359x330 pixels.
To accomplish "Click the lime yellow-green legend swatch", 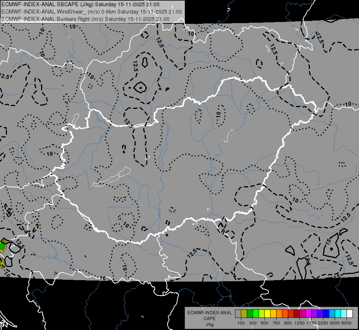I will (262, 314).
